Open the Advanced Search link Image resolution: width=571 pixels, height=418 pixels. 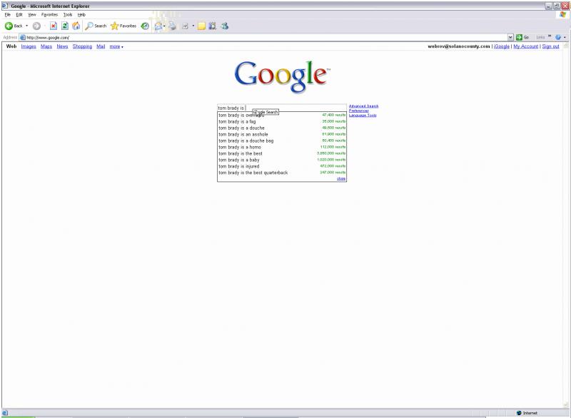click(363, 106)
